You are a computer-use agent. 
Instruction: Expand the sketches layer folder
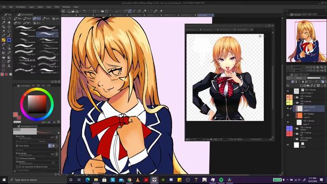click(294, 139)
